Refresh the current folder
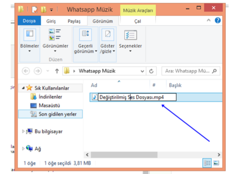Viewport: 229px width, 174px height. pyautogui.click(x=151, y=71)
